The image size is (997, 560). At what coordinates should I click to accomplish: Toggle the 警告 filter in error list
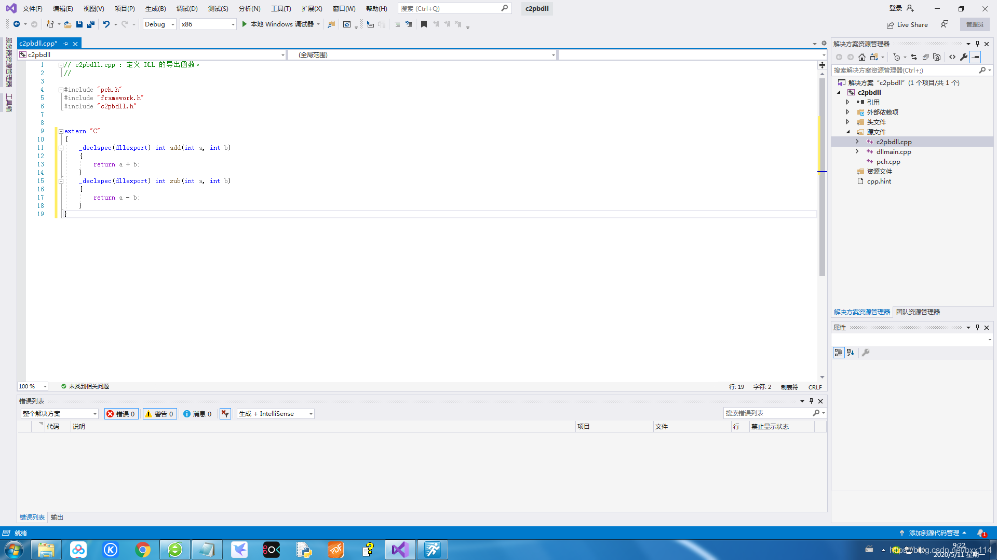click(x=159, y=414)
